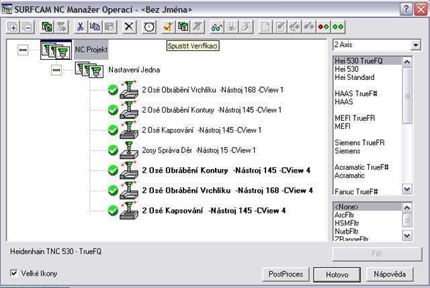
Task: Click the green icon right of the verification checkmark
Action: pyautogui.click(x=183, y=27)
